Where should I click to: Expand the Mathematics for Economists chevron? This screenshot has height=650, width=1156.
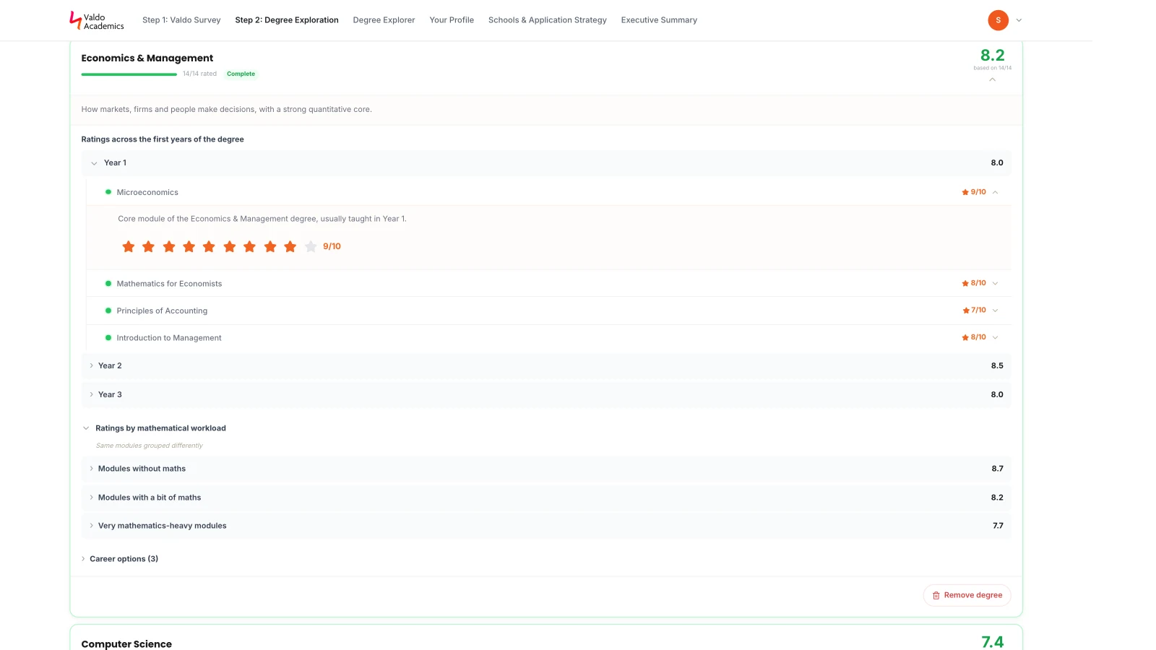coord(995,283)
